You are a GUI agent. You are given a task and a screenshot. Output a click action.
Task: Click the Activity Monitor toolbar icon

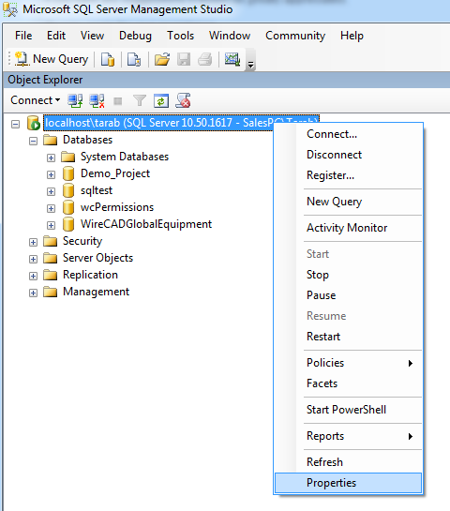(x=232, y=59)
